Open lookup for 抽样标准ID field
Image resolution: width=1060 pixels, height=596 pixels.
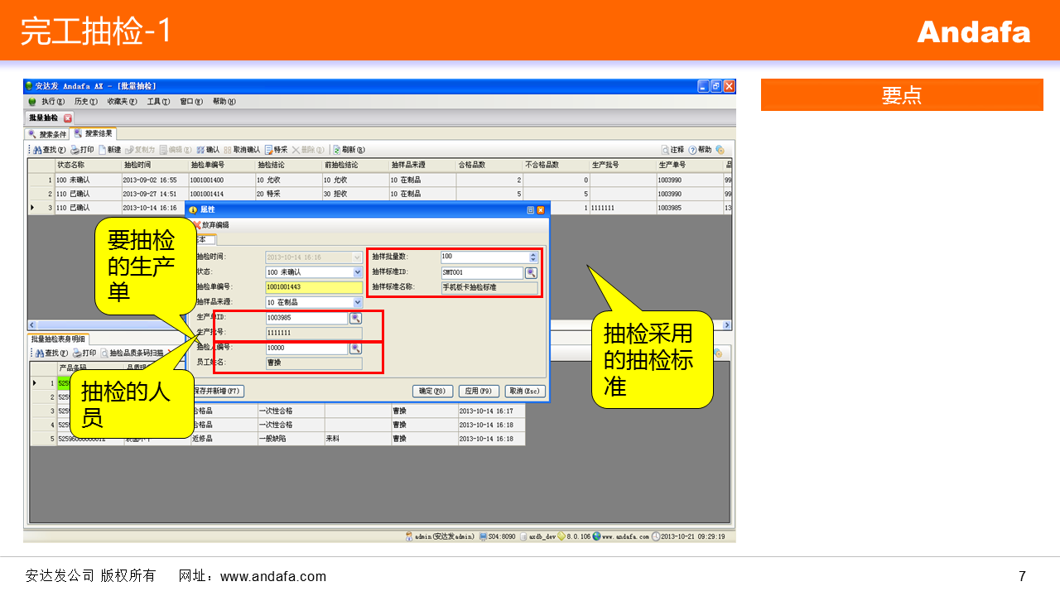tap(532, 272)
